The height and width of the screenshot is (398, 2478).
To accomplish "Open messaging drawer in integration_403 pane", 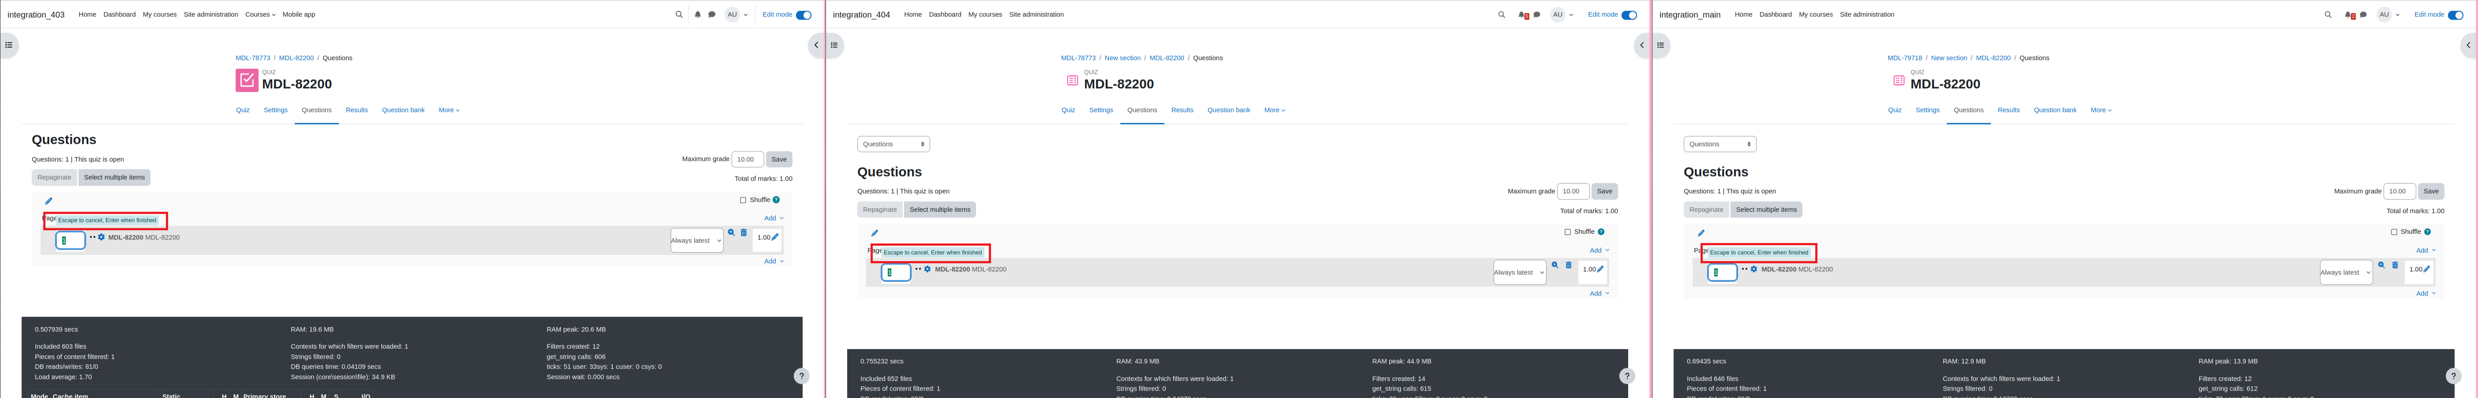I will point(712,15).
